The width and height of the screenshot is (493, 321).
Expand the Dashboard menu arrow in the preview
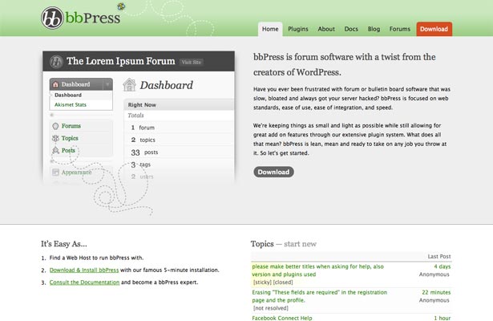click(107, 84)
